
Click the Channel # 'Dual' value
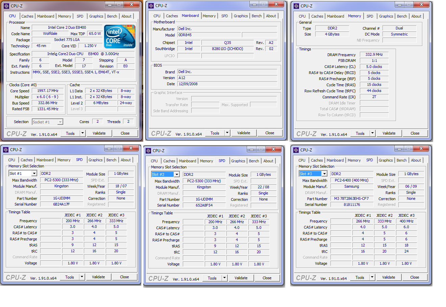pos(399,28)
